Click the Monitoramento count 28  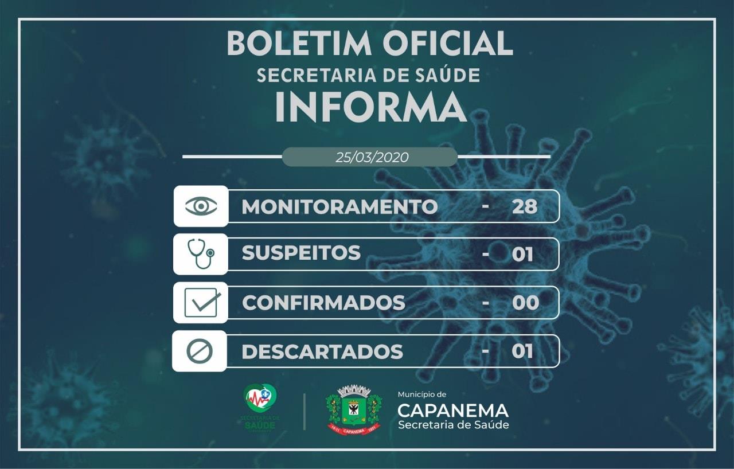[524, 206]
